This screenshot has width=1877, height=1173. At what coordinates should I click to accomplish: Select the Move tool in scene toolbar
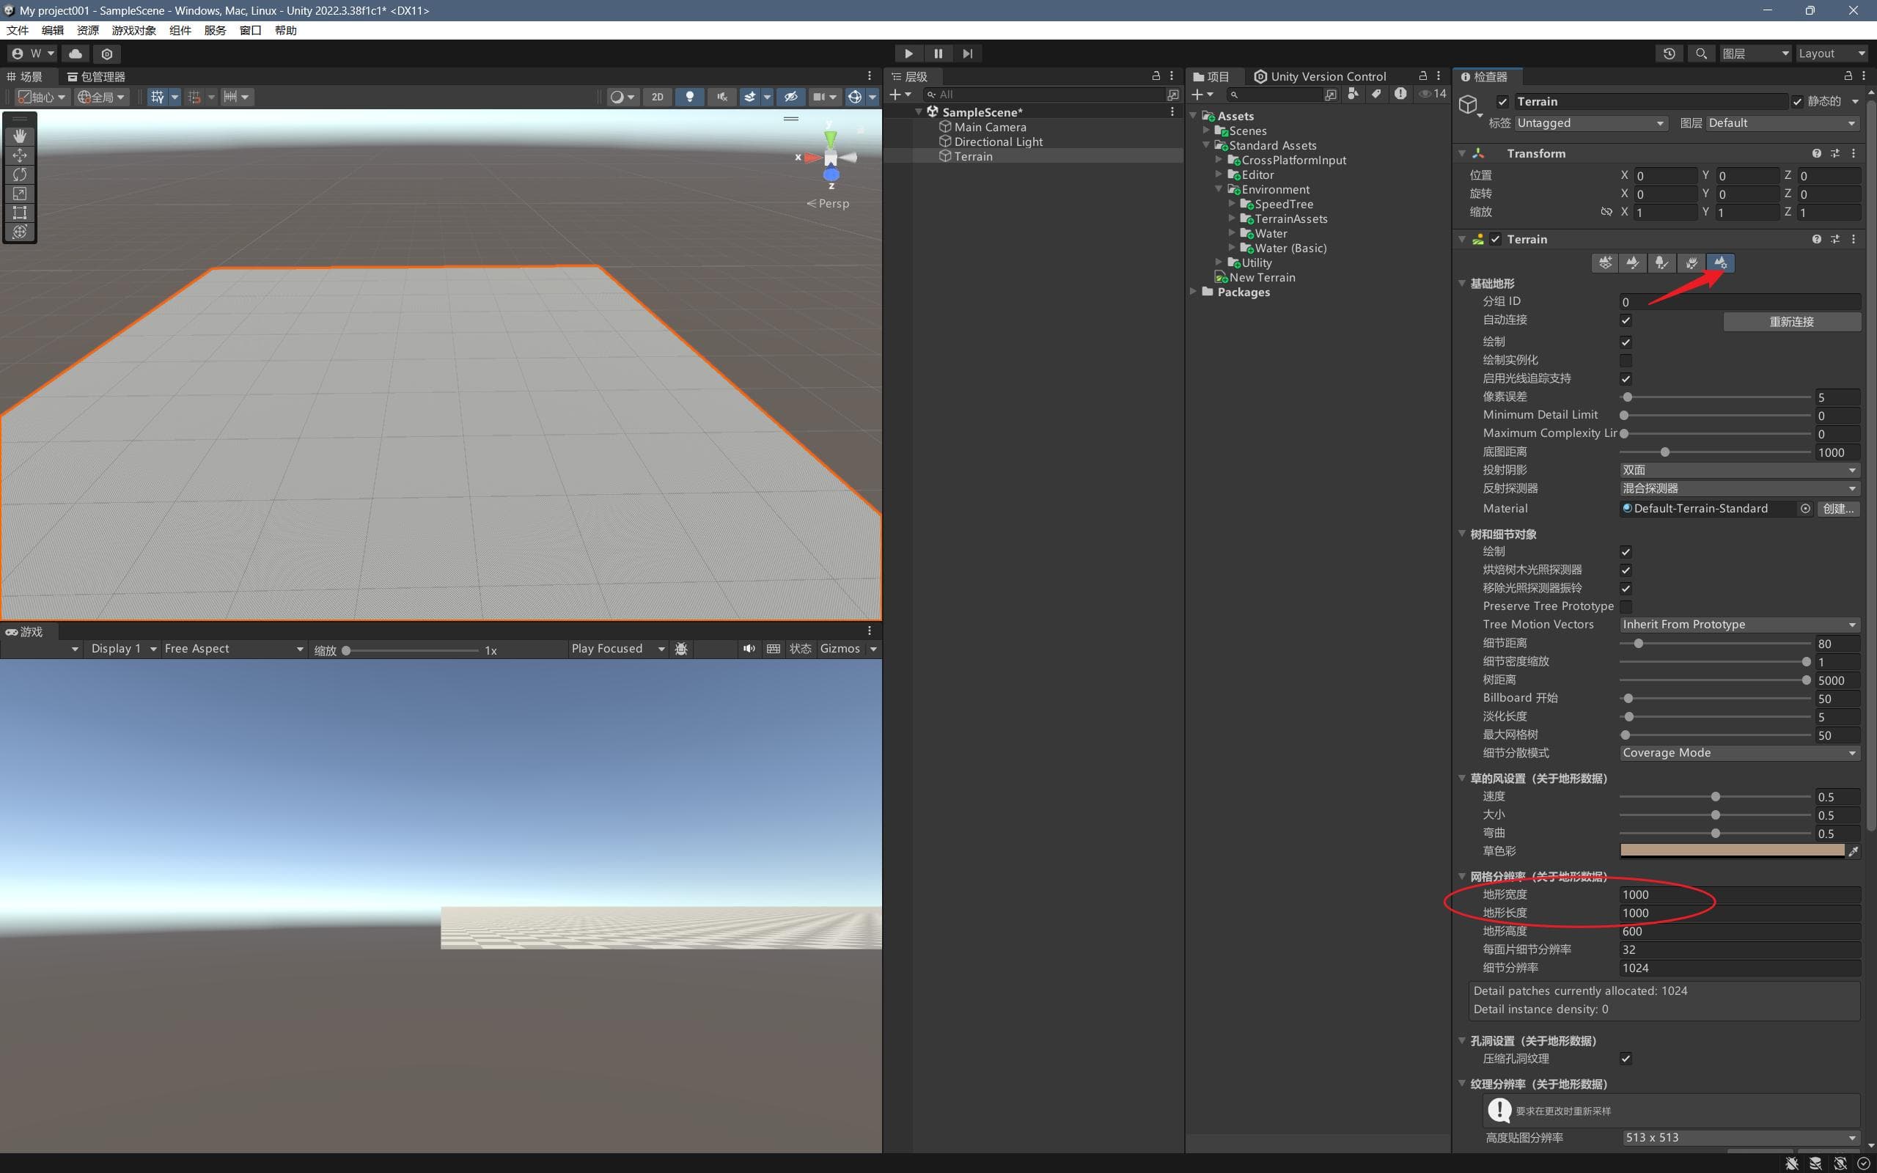(19, 155)
